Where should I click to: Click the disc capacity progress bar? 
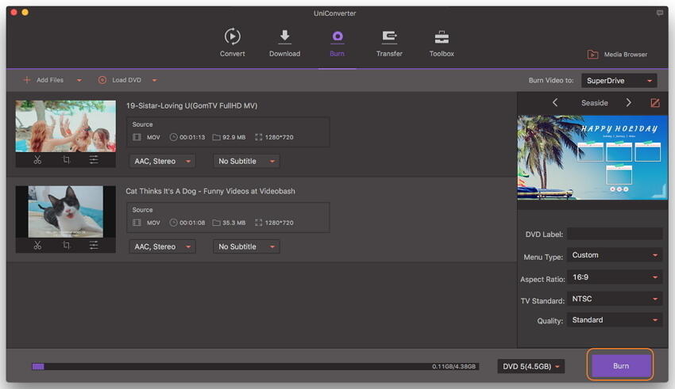(x=255, y=366)
